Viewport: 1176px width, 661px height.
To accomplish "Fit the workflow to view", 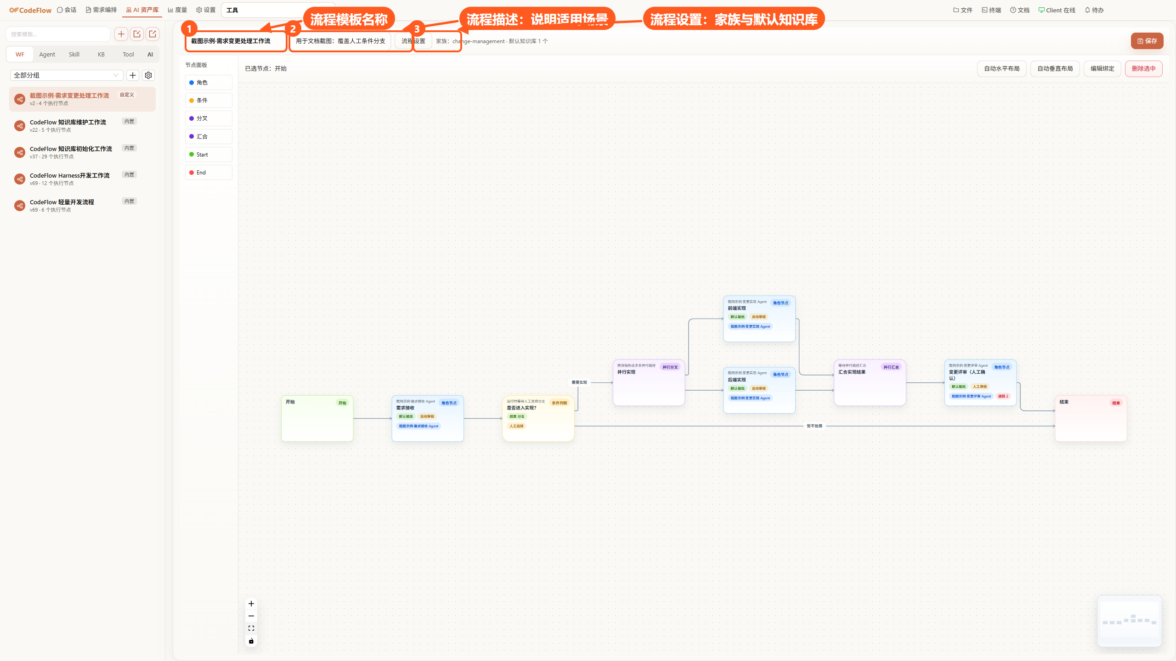I will (x=251, y=628).
